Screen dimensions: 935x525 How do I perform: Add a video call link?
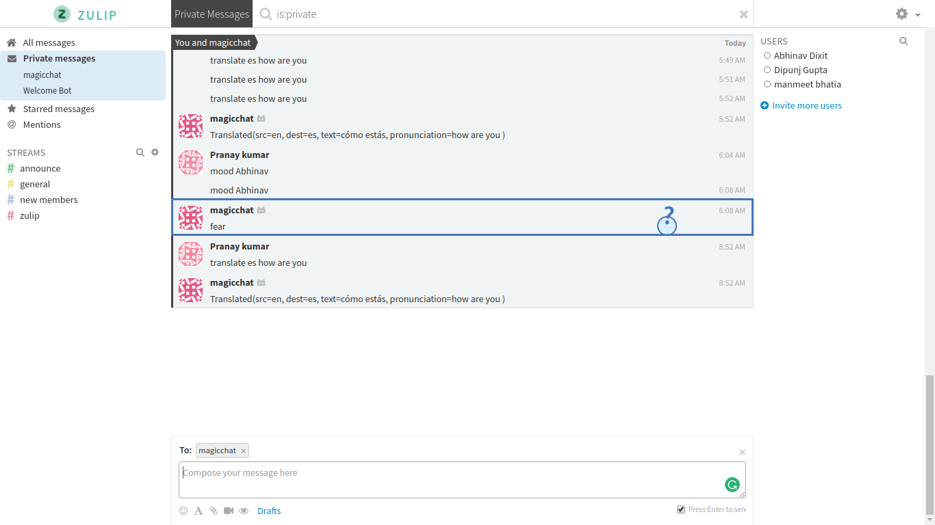point(228,511)
